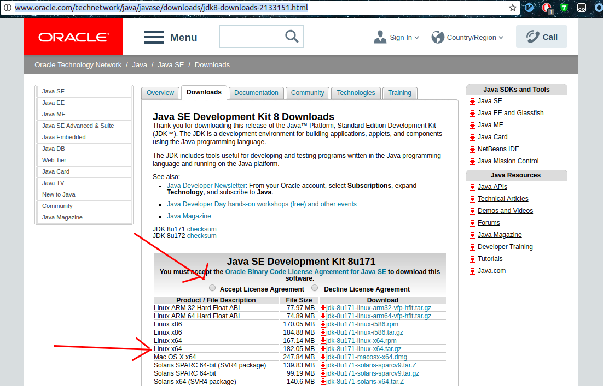The height and width of the screenshot is (386, 603).
Task: Open Java Embedded sidebar item
Action: (x=85, y=138)
